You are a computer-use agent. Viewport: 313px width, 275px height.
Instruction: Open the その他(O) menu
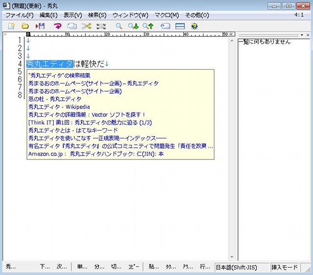click(197, 15)
